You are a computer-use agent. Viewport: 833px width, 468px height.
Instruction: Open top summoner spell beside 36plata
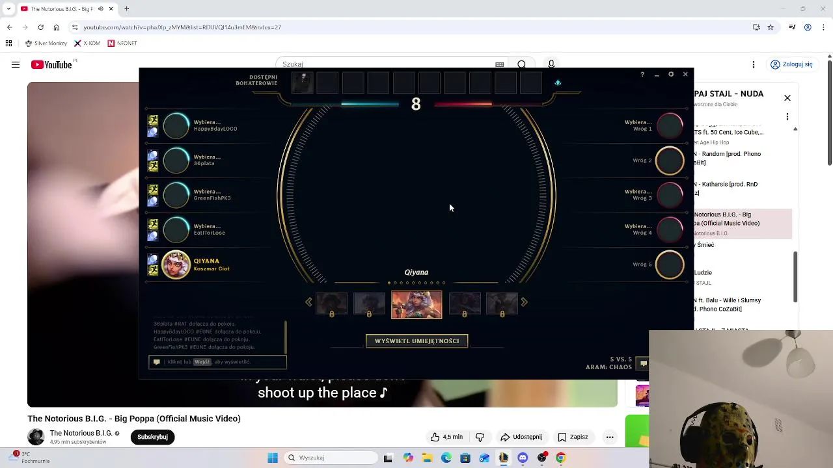click(153, 155)
